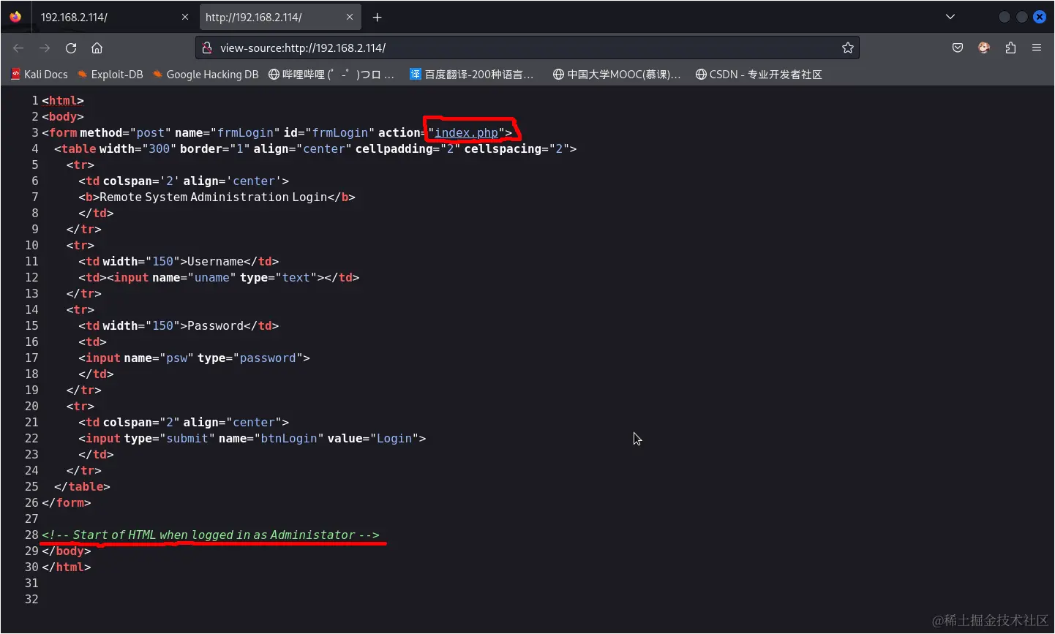Open the Exploit-DB bookmark
Image resolution: width=1055 pixels, height=634 pixels.
[x=110, y=75]
